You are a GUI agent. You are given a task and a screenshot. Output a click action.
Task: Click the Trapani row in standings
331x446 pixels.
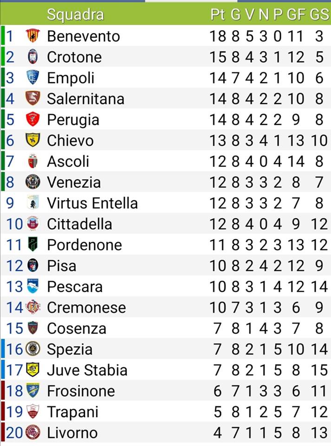point(165,411)
